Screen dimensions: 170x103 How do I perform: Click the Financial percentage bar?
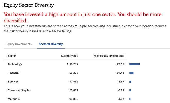131,73
